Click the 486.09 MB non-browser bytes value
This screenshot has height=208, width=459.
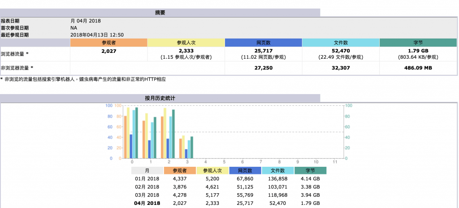pos(418,68)
